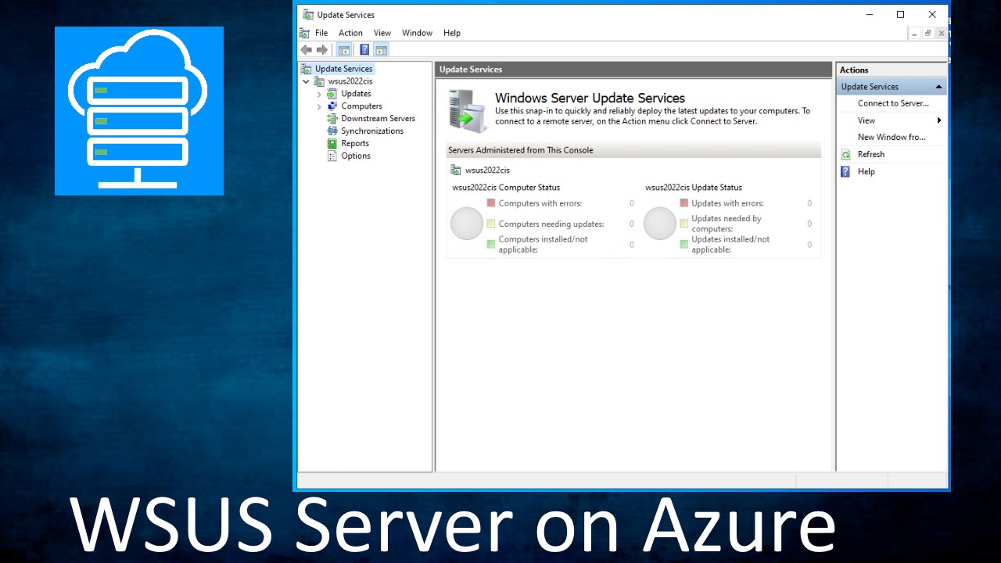This screenshot has height=563, width=1001.
Task: Click green Updates installed/not applicable swatch
Action: coord(684,244)
